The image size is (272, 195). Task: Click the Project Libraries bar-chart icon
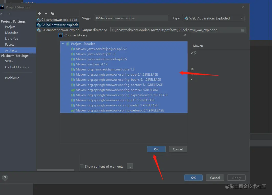pos(68,44)
